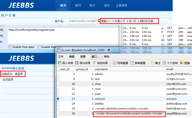The width and height of the screenshot is (192, 118).
Task: Click the 图像 image view icon
Action: coord(182,63)
